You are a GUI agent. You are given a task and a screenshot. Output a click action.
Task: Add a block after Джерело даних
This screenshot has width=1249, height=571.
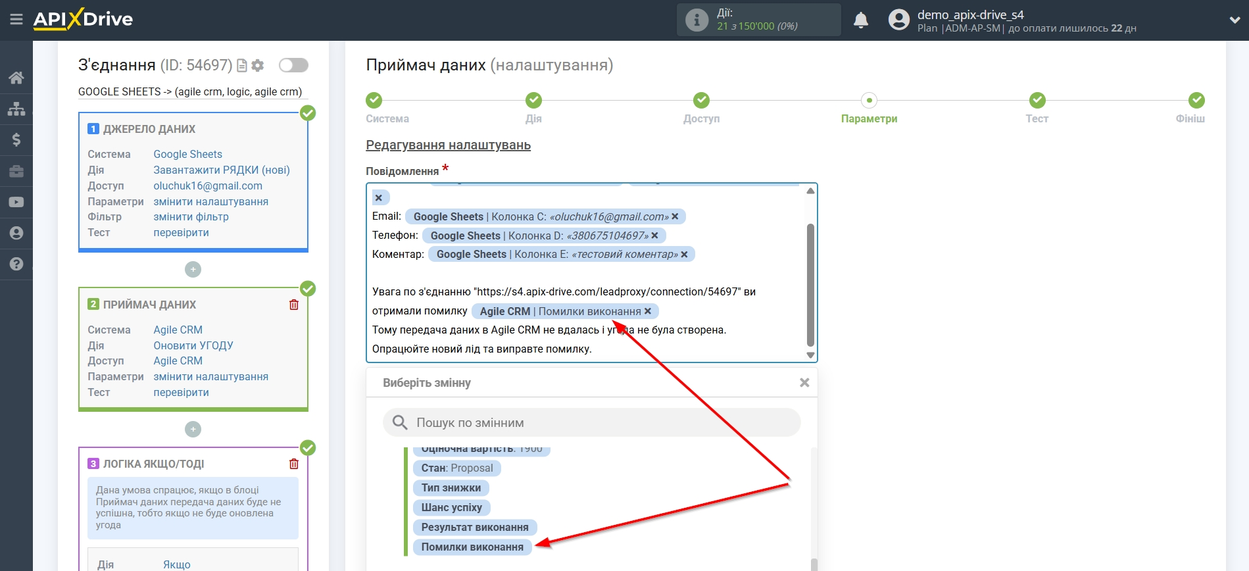click(193, 269)
